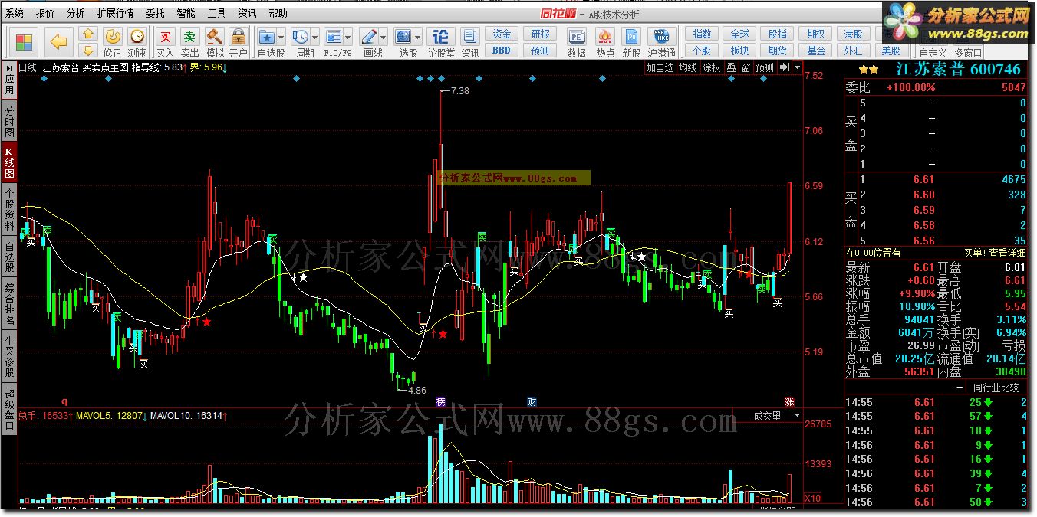1037x517 pixels.
Task: Click the BBD toolbar button
Action: (x=501, y=51)
